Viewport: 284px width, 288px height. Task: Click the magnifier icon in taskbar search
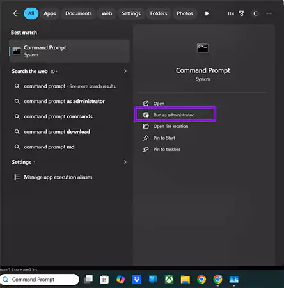click(6, 280)
